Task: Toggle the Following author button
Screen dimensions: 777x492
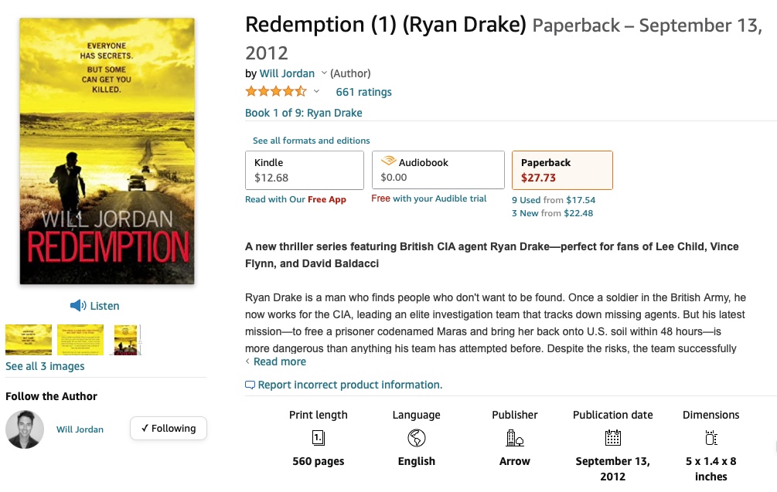Action: (x=169, y=429)
